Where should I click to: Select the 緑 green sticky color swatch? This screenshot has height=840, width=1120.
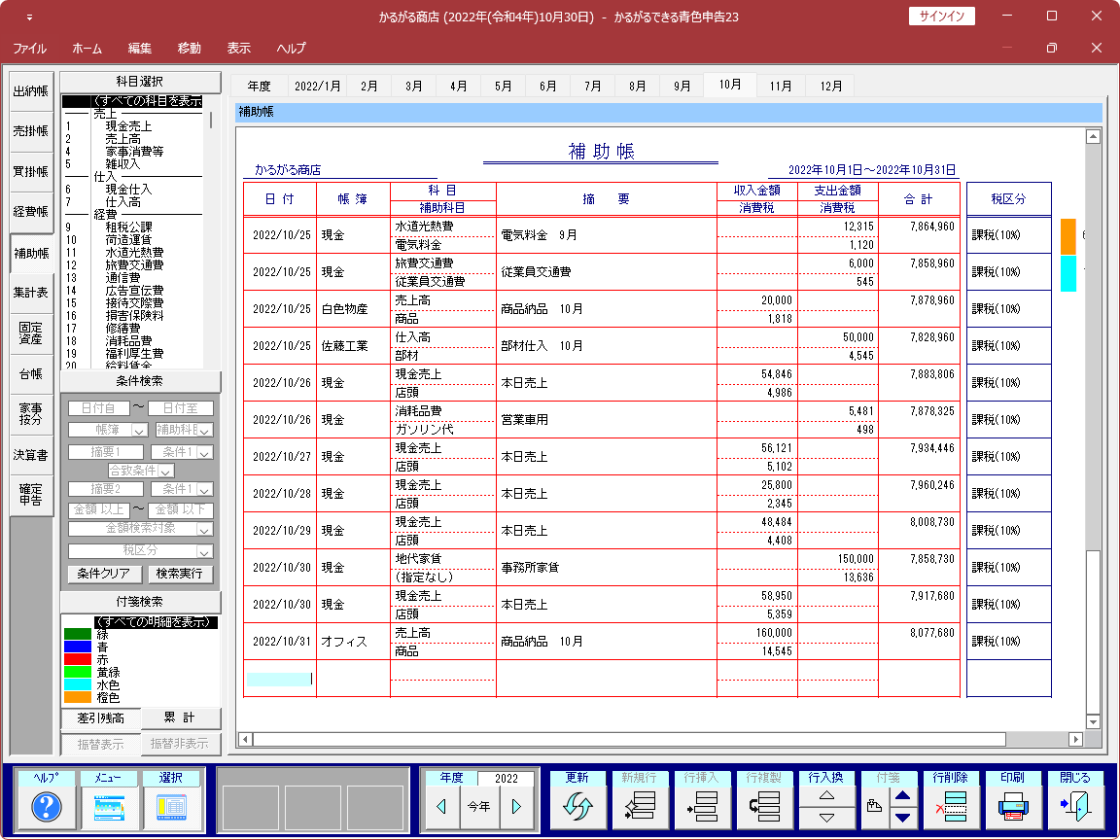click(x=78, y=634)
